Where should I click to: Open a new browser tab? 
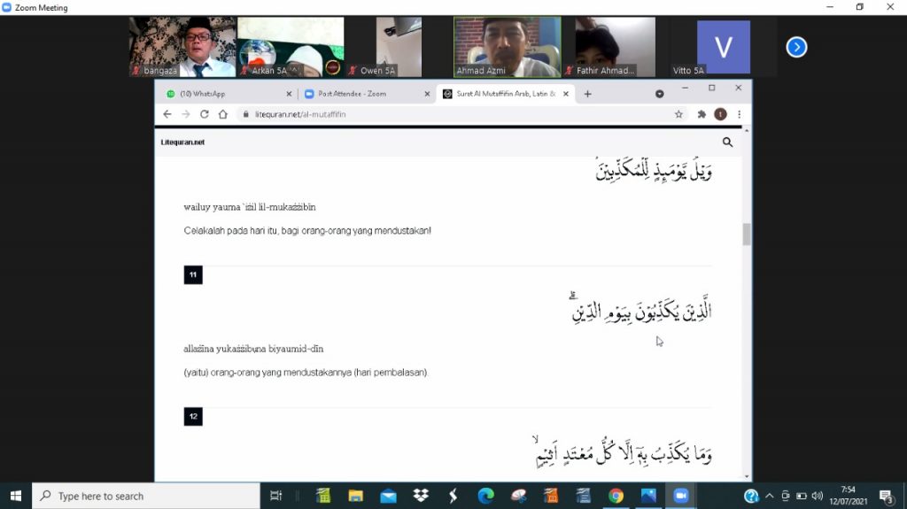tap(587, 94)
